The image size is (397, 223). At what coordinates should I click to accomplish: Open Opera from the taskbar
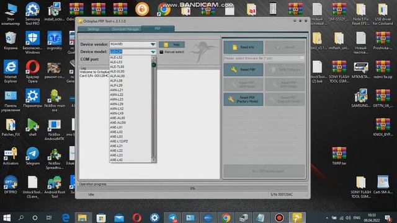click(x=136, y=217)
